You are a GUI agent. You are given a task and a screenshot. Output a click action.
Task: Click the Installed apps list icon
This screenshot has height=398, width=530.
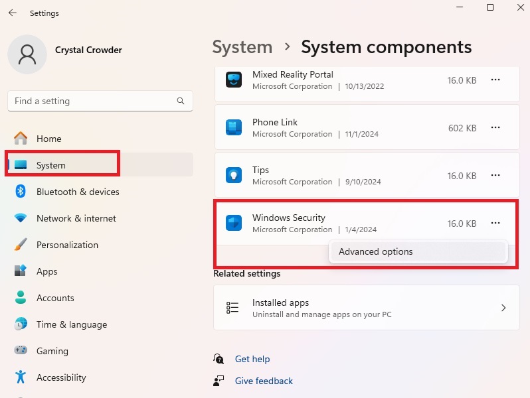point(232,308)
